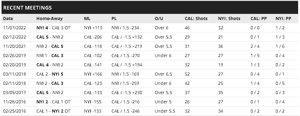Click the O/U column header
This screenshot has height=116, width=300.
[x=159, y=19]
